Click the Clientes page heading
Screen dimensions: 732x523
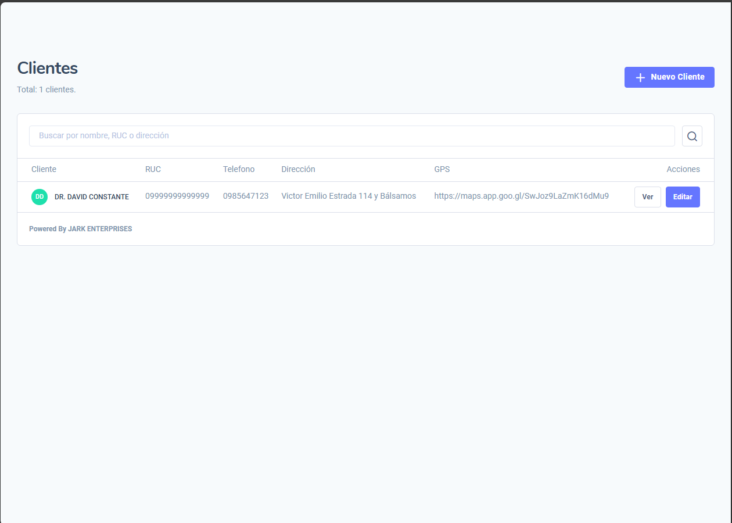coord(48,68)
